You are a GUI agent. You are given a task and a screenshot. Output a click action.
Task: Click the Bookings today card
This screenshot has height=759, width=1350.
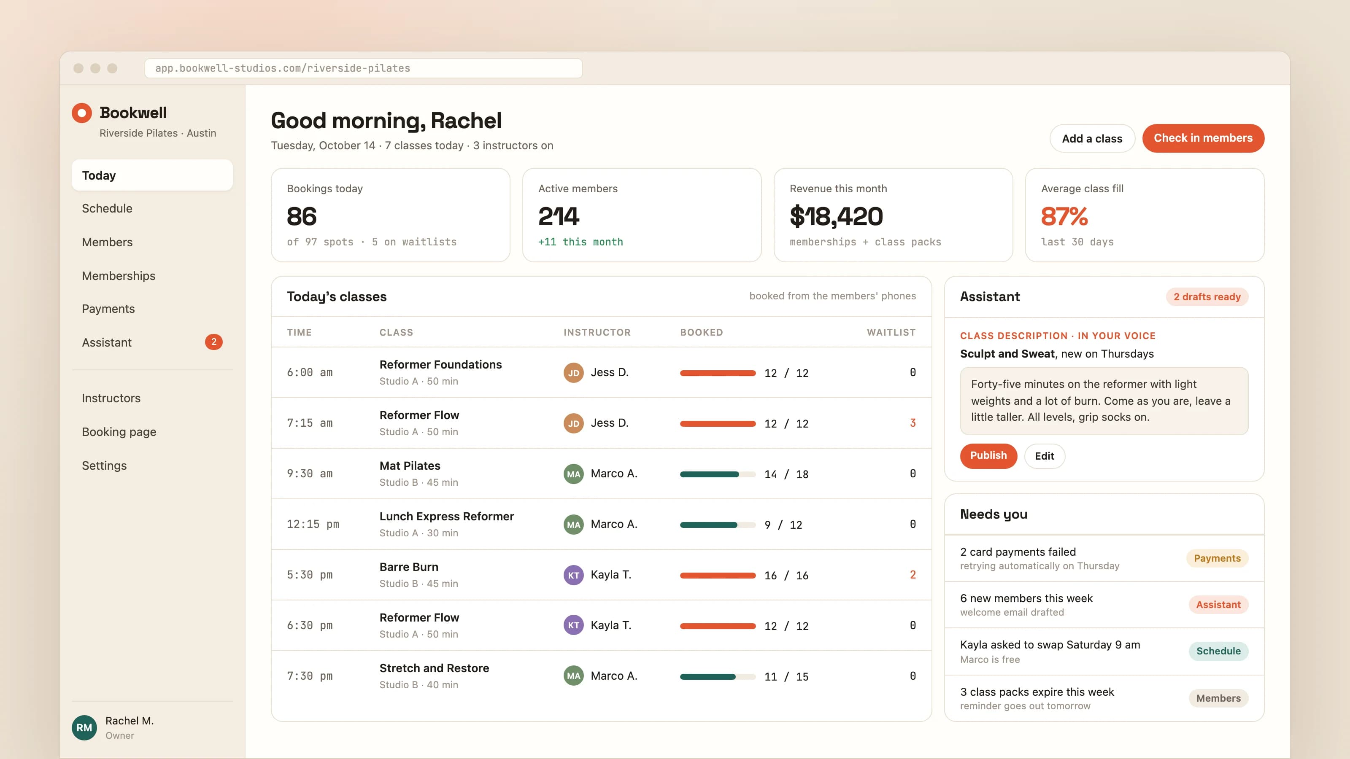390,215
